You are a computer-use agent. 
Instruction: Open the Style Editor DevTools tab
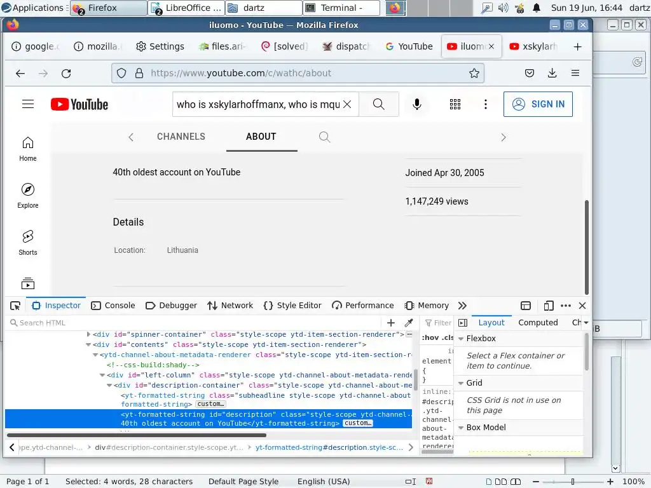292,306
